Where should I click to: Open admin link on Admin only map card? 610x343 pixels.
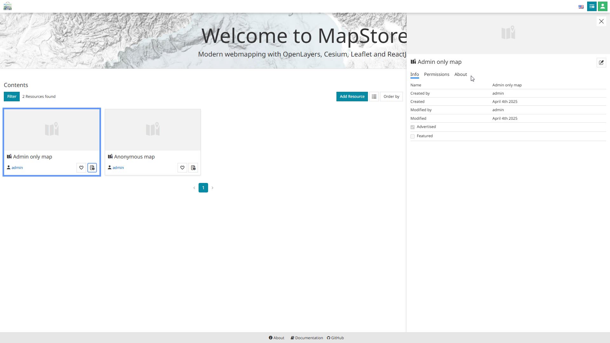(x=17, y=168)
